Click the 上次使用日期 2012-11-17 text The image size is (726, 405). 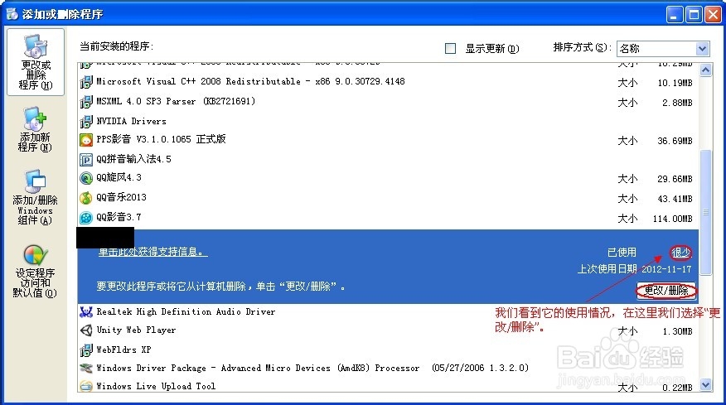tap(634, 269)
